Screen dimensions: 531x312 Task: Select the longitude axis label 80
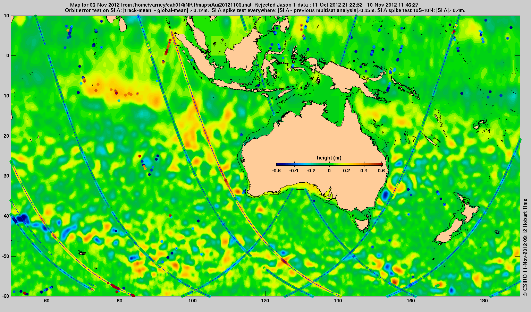[x=119, y=301]
